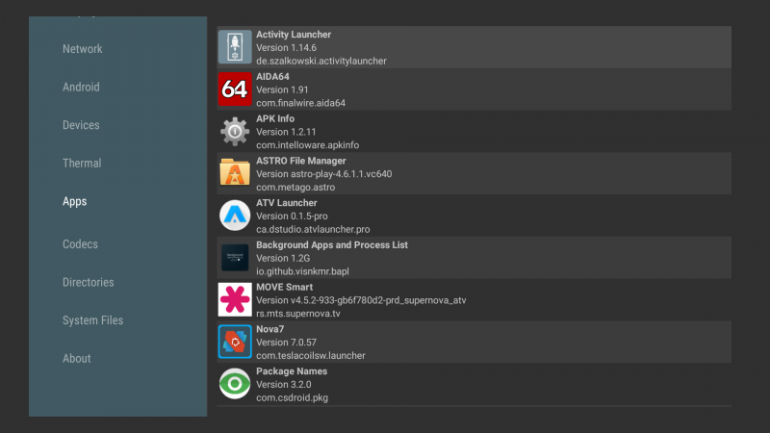Click package name de.szalkowski.activitylauncher
This screenshot has width=770, height=433.
coord(321,61)
